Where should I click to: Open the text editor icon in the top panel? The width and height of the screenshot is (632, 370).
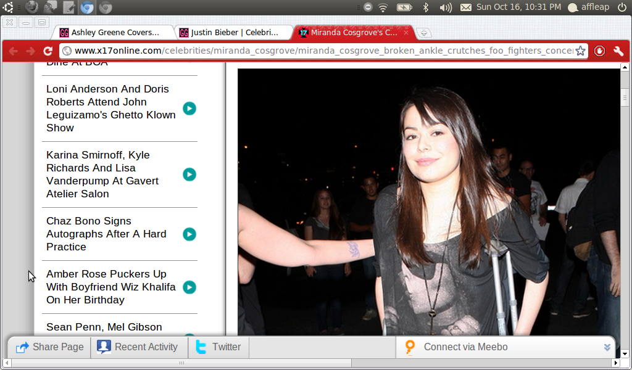(69, 7)
